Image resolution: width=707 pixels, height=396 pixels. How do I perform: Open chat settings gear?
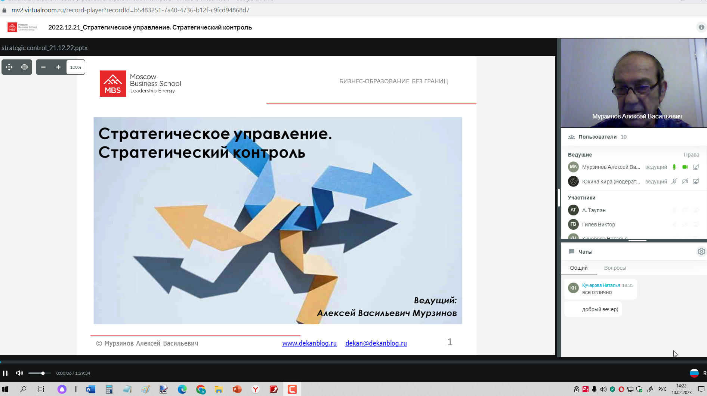click(x=701, y=251)
